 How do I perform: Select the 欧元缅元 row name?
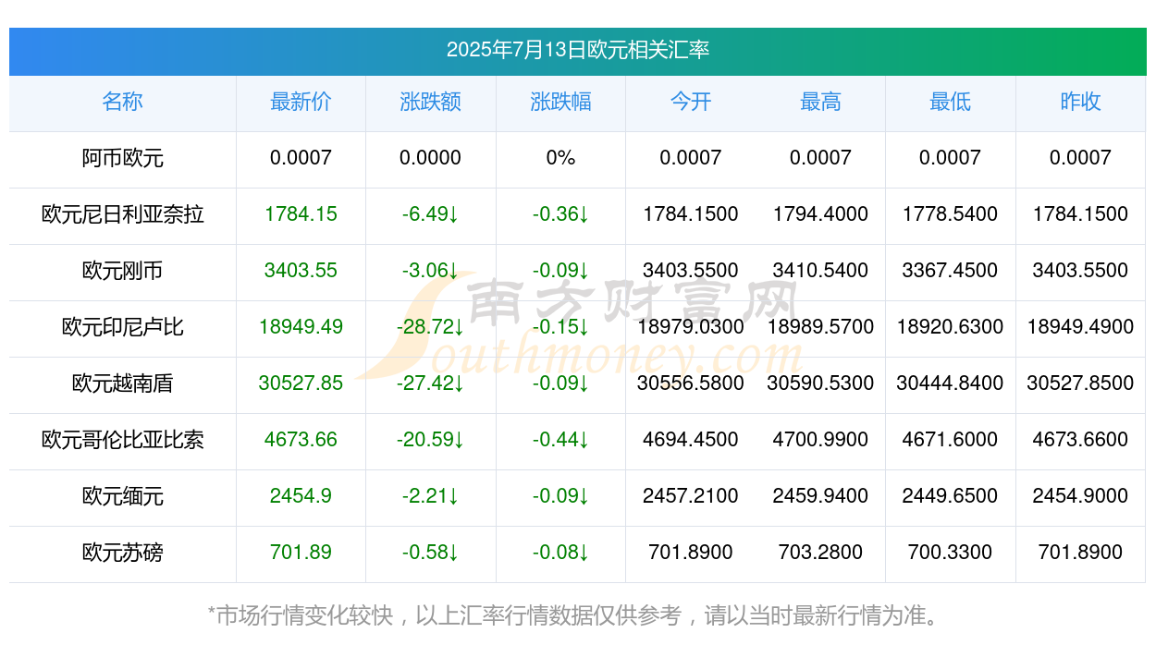tap(122, 496)
